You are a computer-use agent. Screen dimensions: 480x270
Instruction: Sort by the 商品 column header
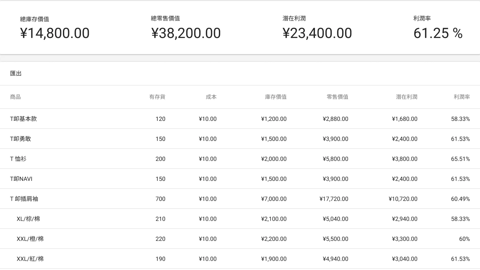(15, 97)
